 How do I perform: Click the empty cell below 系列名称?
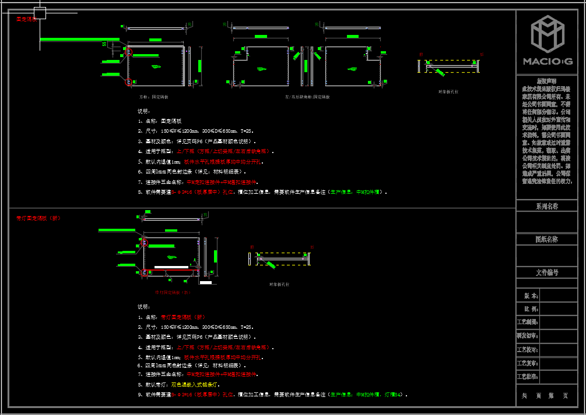click(546, 222)
